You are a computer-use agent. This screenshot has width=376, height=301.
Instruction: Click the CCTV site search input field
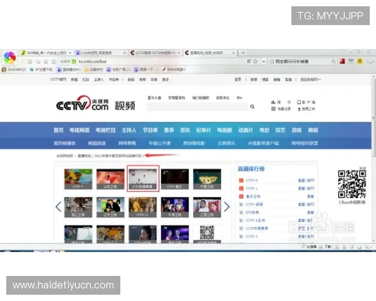point(197,107)
